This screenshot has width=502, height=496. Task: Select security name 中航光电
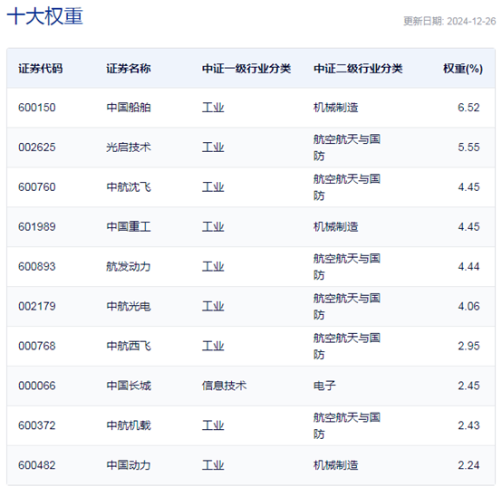(x=129, y=306)
